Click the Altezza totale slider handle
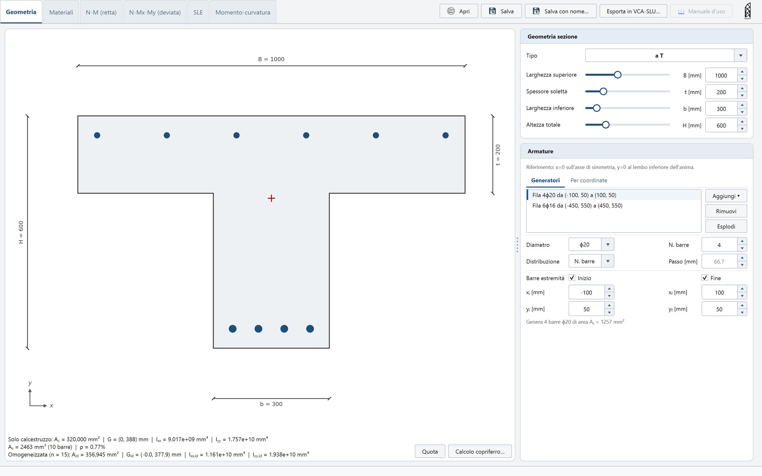The width and height of the screenshot is (762, 476). [x=605, y=125]
